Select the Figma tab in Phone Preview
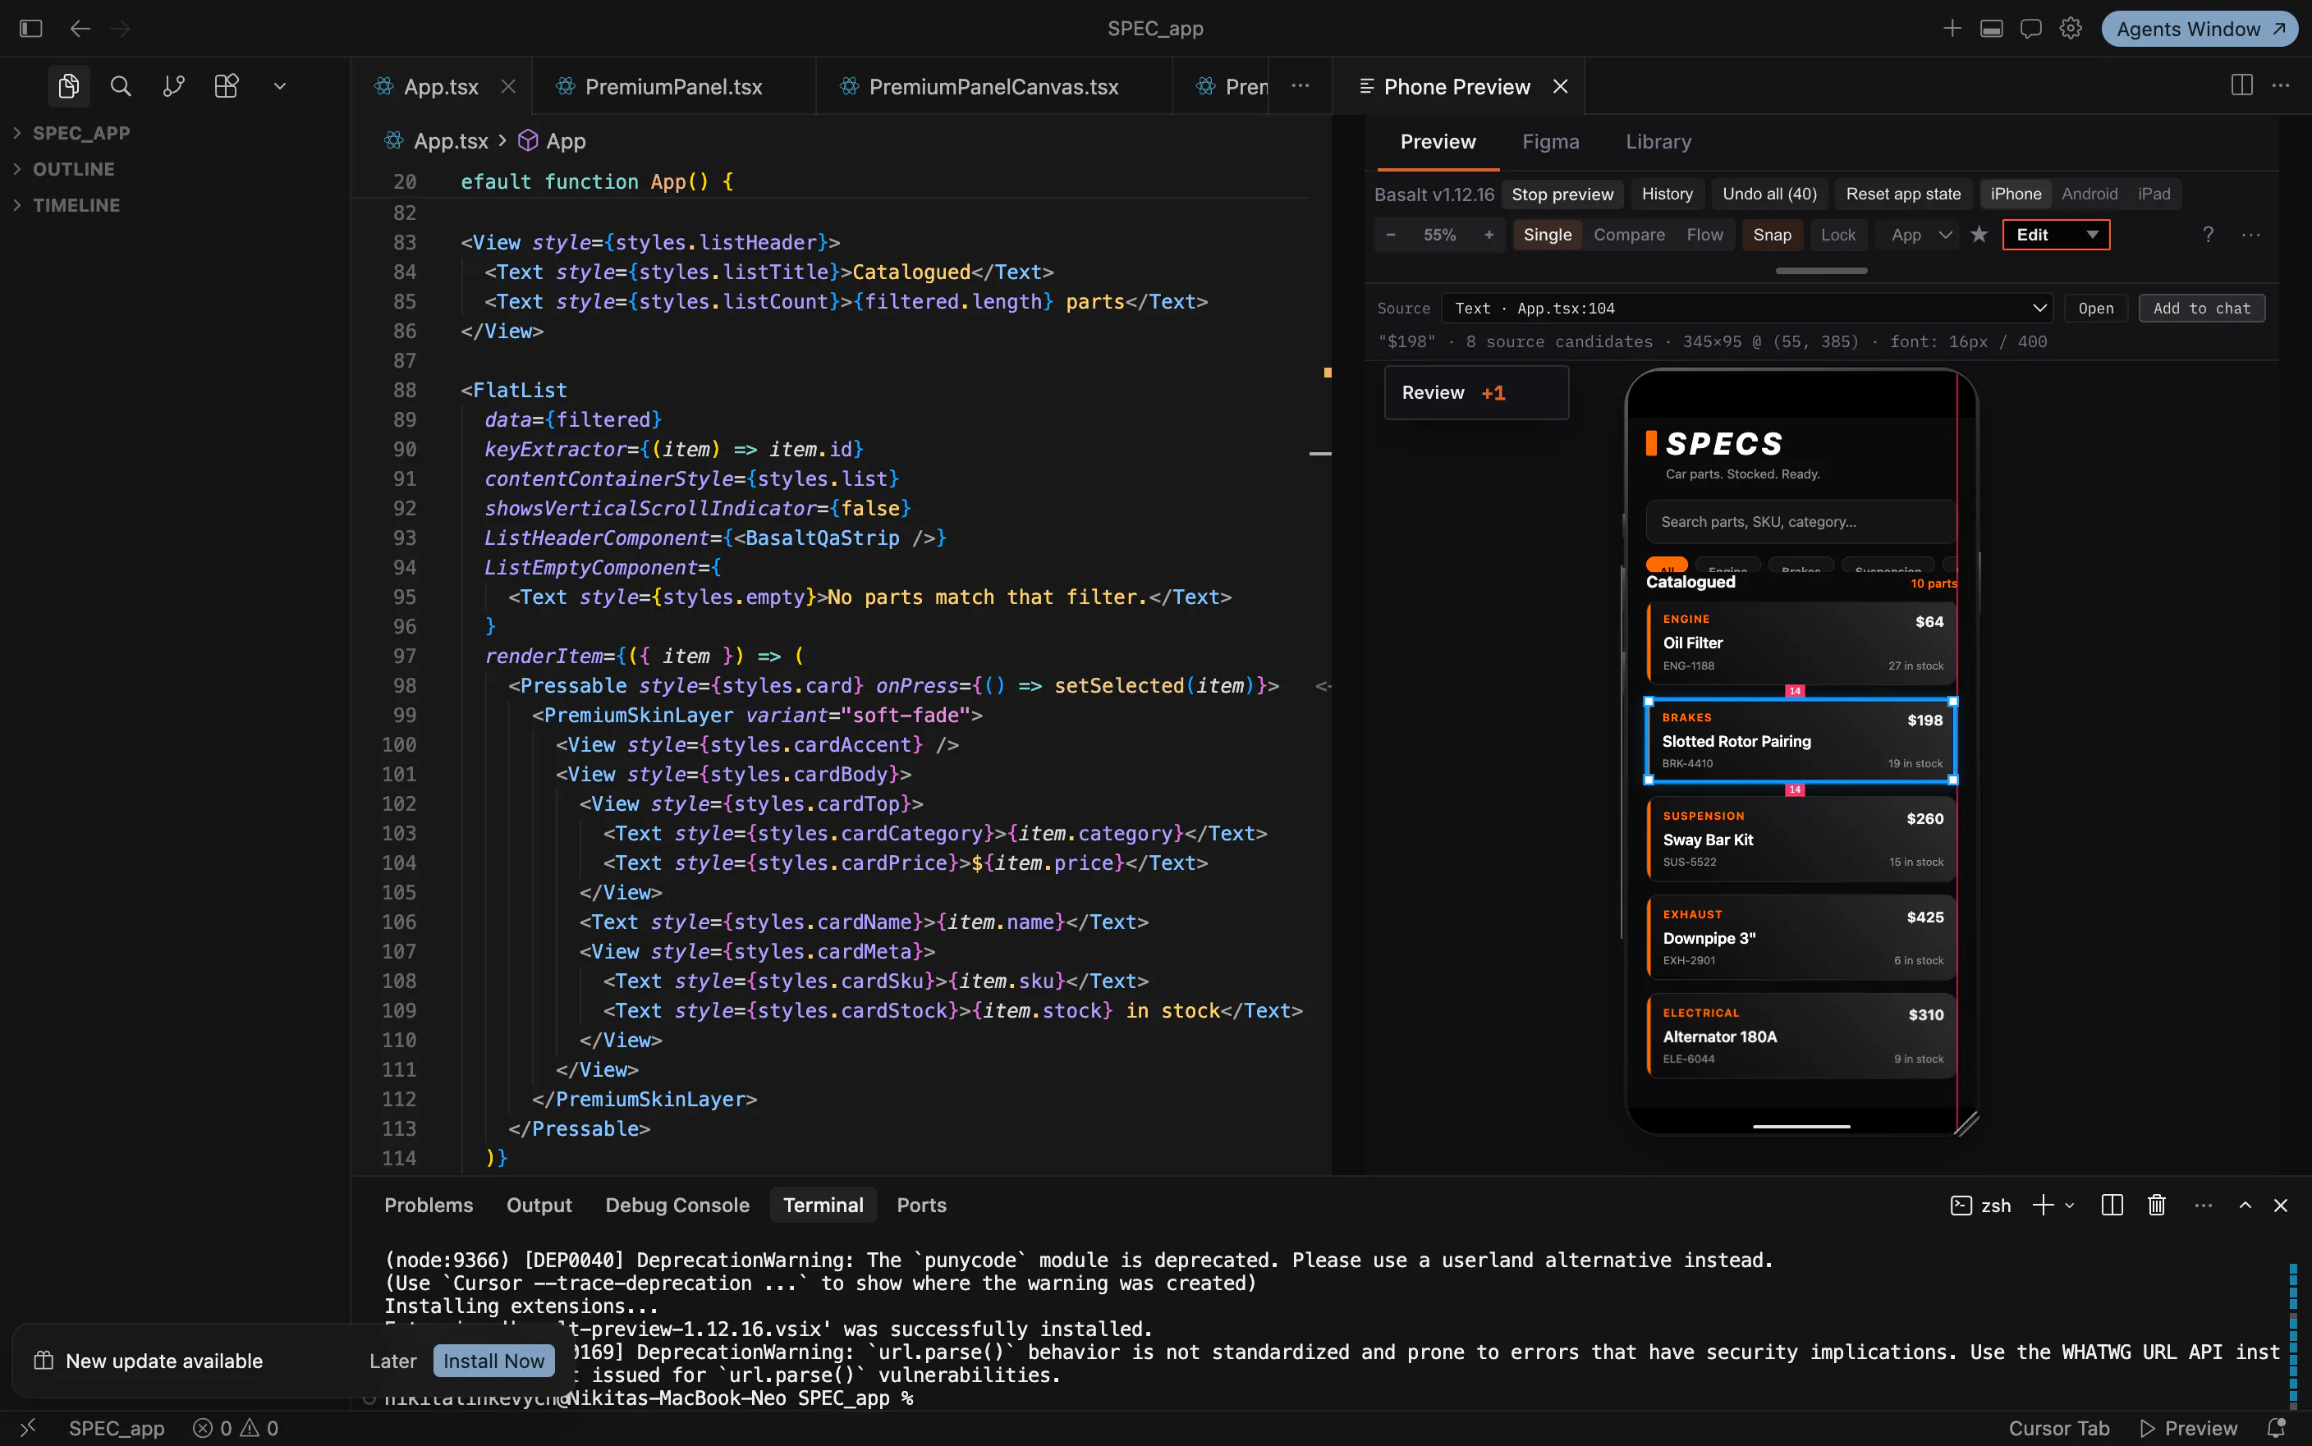This screenshot has height=1446, width=2312. coord(1551,141)
